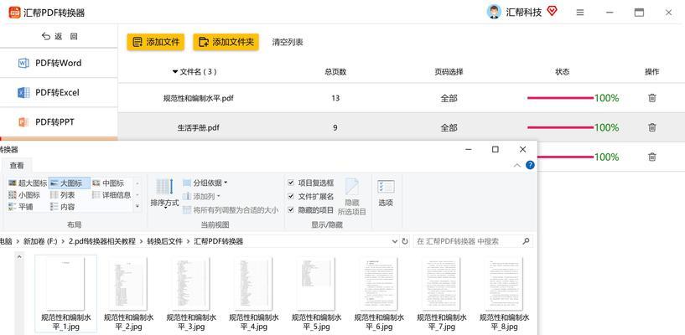
Task: Open the hamburger menu in title bar
Action: tap(580, 13)
